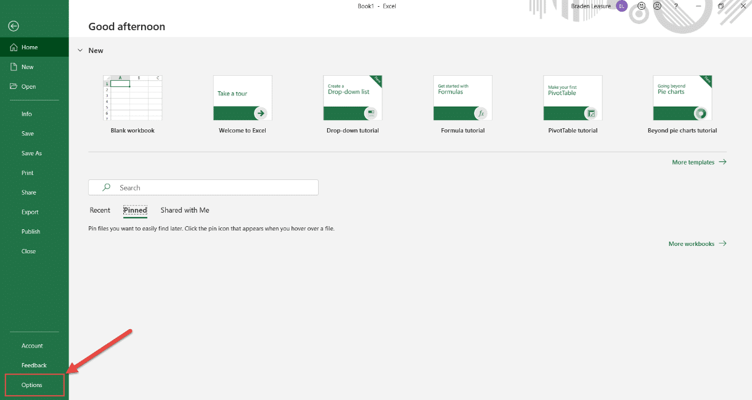Select New in the left sidebar
Viewport: 752px width, 400px height.
pos(35,67)
